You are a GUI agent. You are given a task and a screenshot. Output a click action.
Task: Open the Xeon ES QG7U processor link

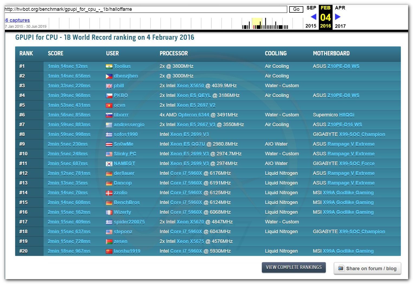coord(188,144)
